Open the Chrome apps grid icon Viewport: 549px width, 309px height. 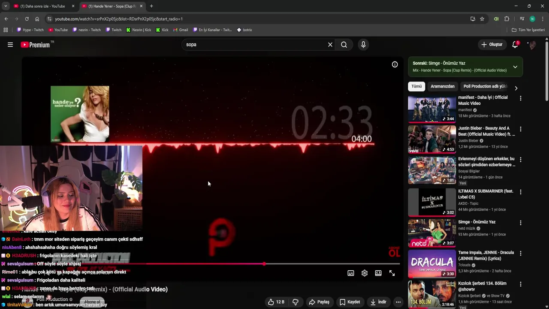(x=6, y=30)
